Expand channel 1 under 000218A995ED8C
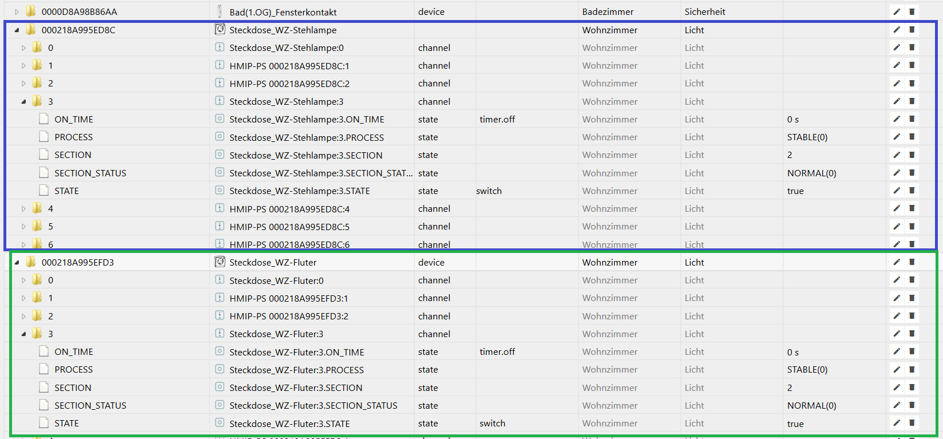This screenshot has height=439, width=943. (x=23, y=65)
